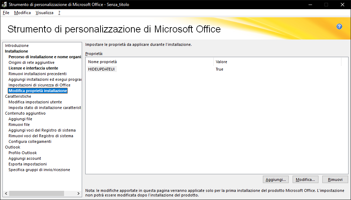
Task: Click the Modifica... button
Action: 305,180
